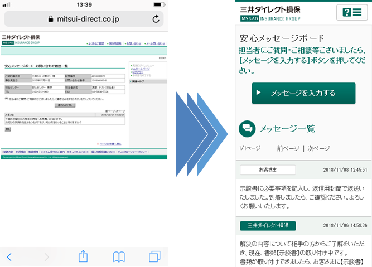Viewport: 372px width, 267px height.
Task: Open the メール問い合わせ link in old page header
Action: [x=155, y=43]
